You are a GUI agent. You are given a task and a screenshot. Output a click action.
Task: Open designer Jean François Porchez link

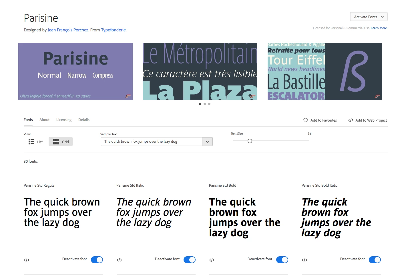(68, 30)
